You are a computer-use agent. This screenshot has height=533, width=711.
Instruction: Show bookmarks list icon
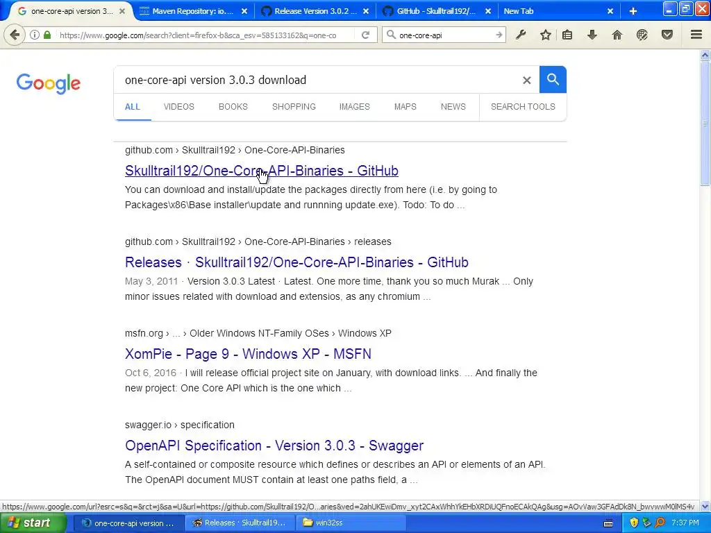[567, 35]
